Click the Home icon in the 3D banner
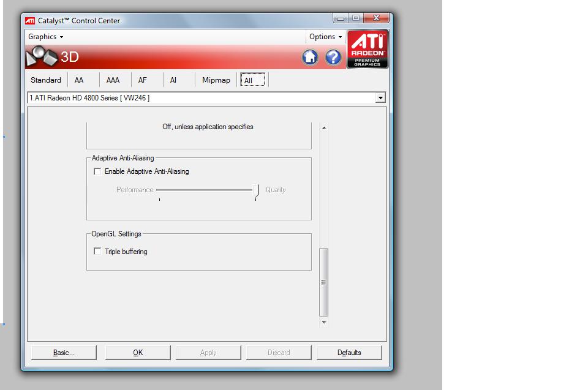This screenshot has width=588, height=390. click(310, 58)
